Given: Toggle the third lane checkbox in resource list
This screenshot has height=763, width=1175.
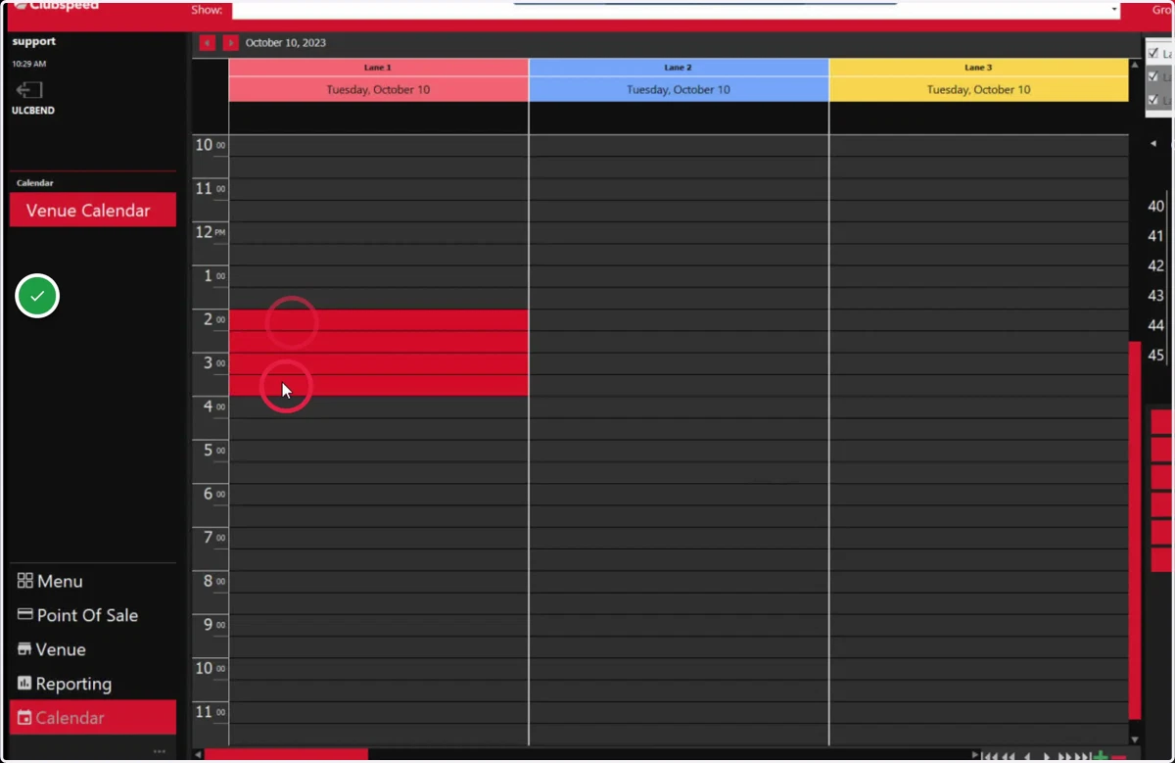Looking at the screenshot, I should (1152, 100).
